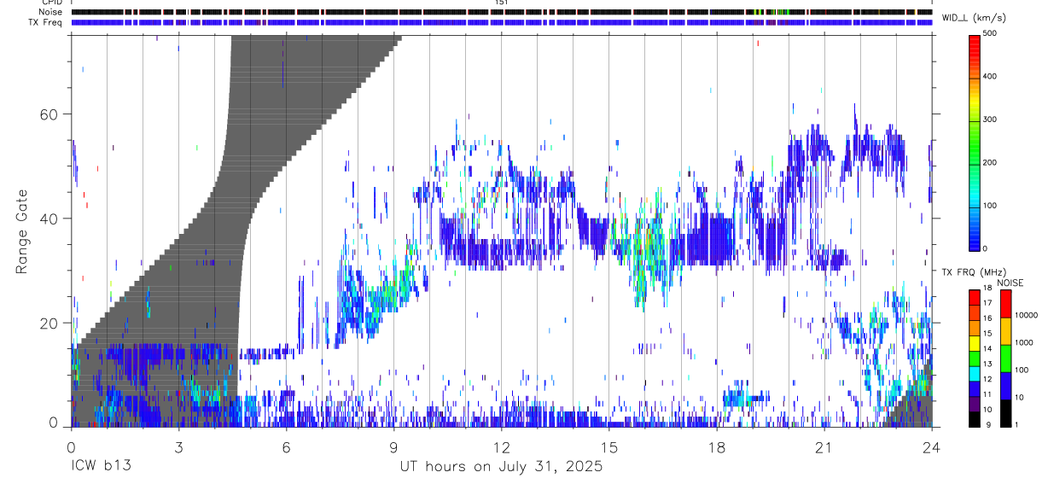Click the 300 tick on the width color bar
This screenshot has width=1048, height=484.
click(x=992, y=120)
